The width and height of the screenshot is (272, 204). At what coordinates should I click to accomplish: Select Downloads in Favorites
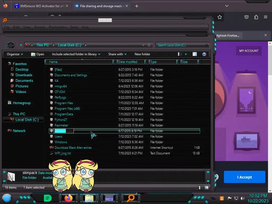[x=24, y=75]
